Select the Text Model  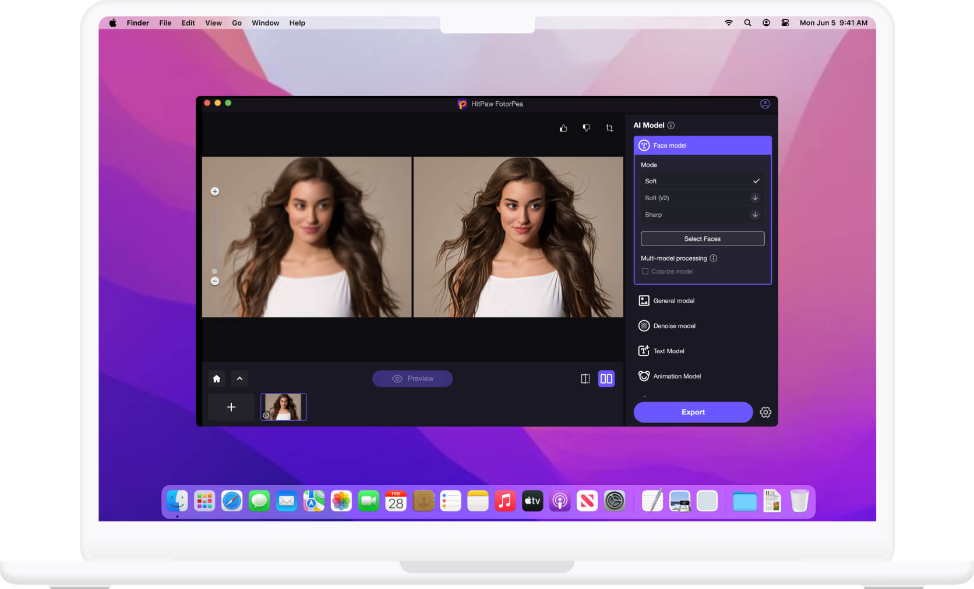point(668,351)
